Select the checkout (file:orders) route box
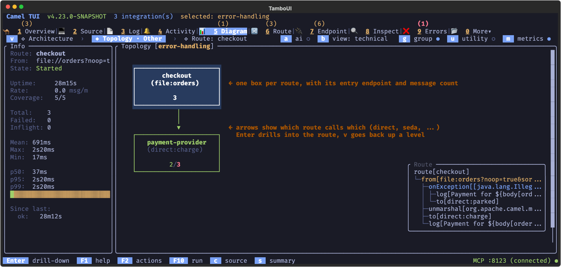561x267 pixels. pyautogui.click(x=177, y=87)
